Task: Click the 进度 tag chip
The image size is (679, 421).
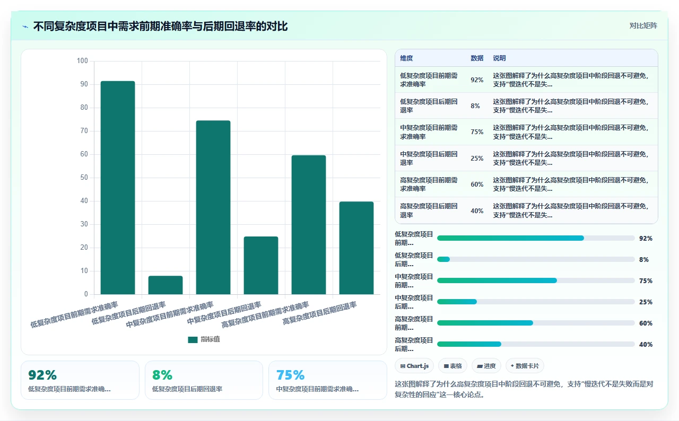Action: (x=486, y=366)
